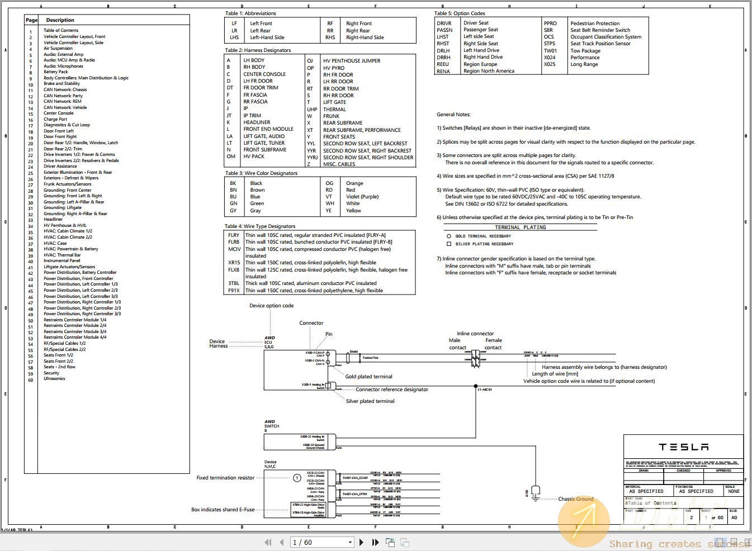Select 'Seats - 2nd Row' contents row

[x=59, y=367]
